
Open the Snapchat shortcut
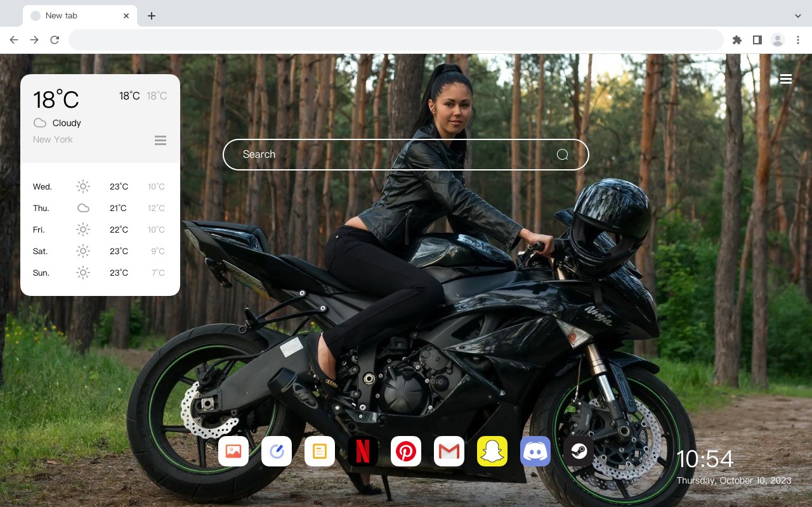[492, 451]
